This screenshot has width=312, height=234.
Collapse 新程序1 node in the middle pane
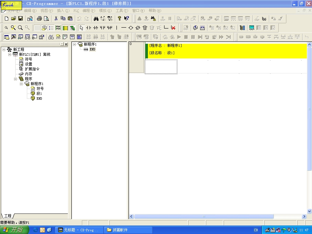(74, 45)
